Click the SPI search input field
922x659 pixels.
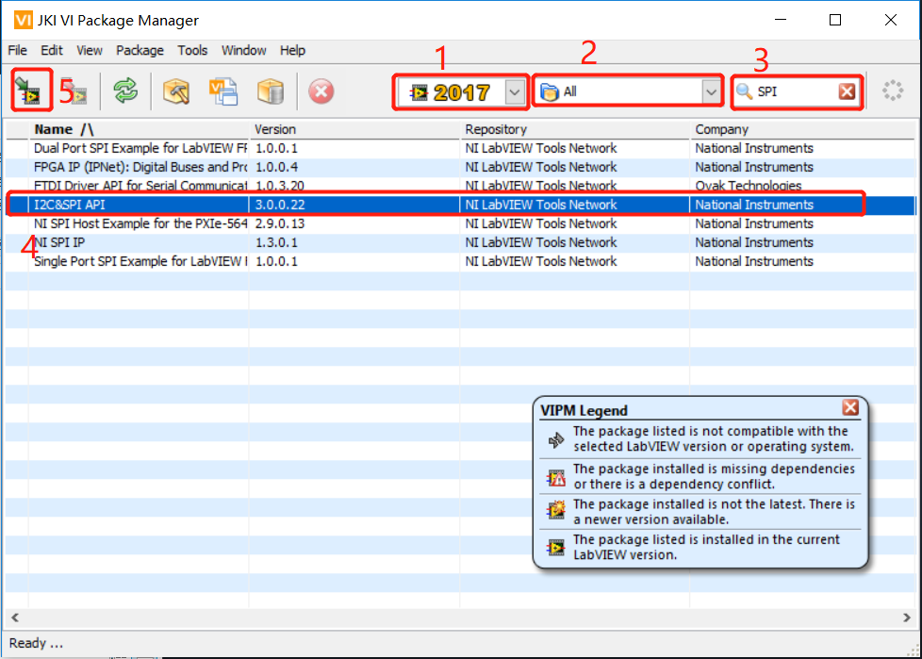pos(795,91)
